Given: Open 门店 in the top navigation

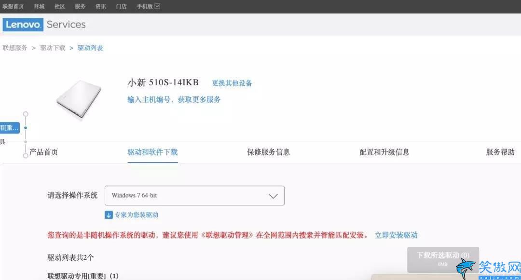Looking at the screenshot, I should 121,6.
